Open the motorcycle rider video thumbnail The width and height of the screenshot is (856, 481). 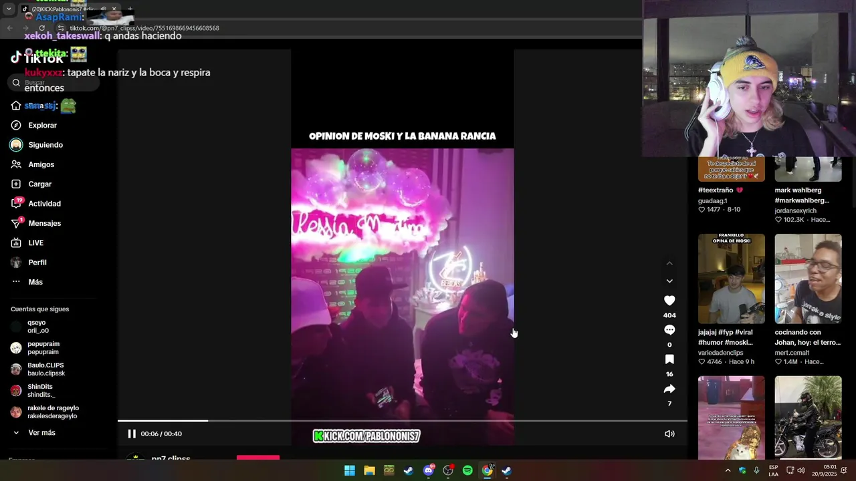(x=808, y=418)
